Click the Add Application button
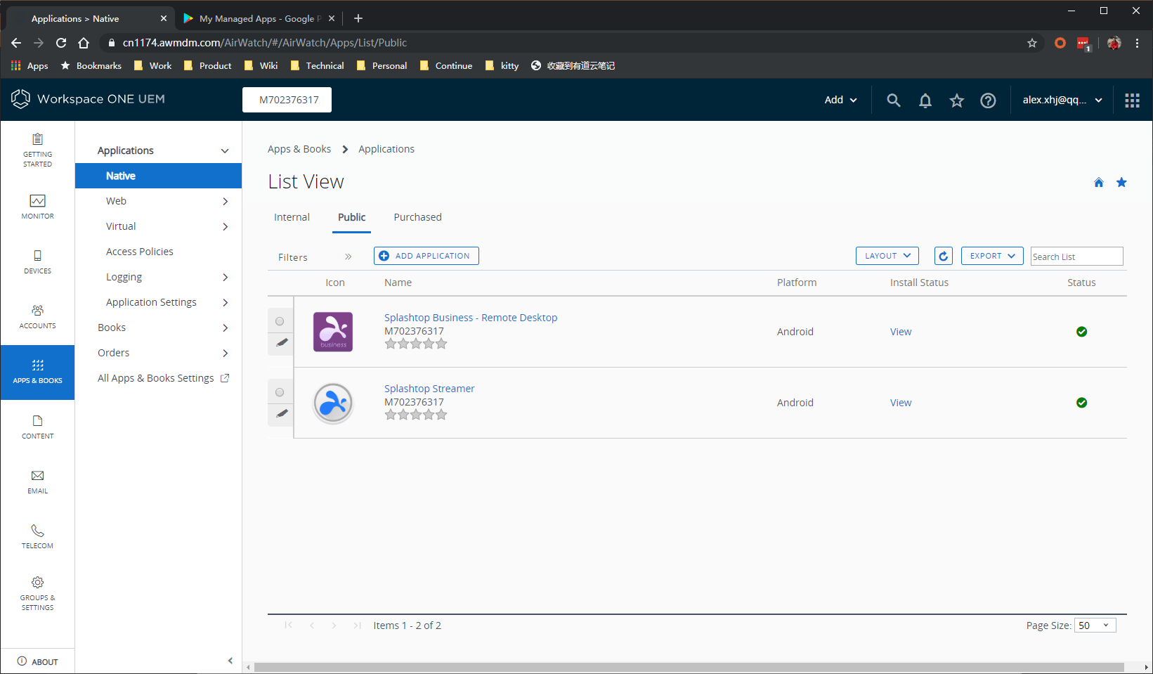The height and width of the screenshot is (674, 1153). pyautogui.click(x=426, y=255)
